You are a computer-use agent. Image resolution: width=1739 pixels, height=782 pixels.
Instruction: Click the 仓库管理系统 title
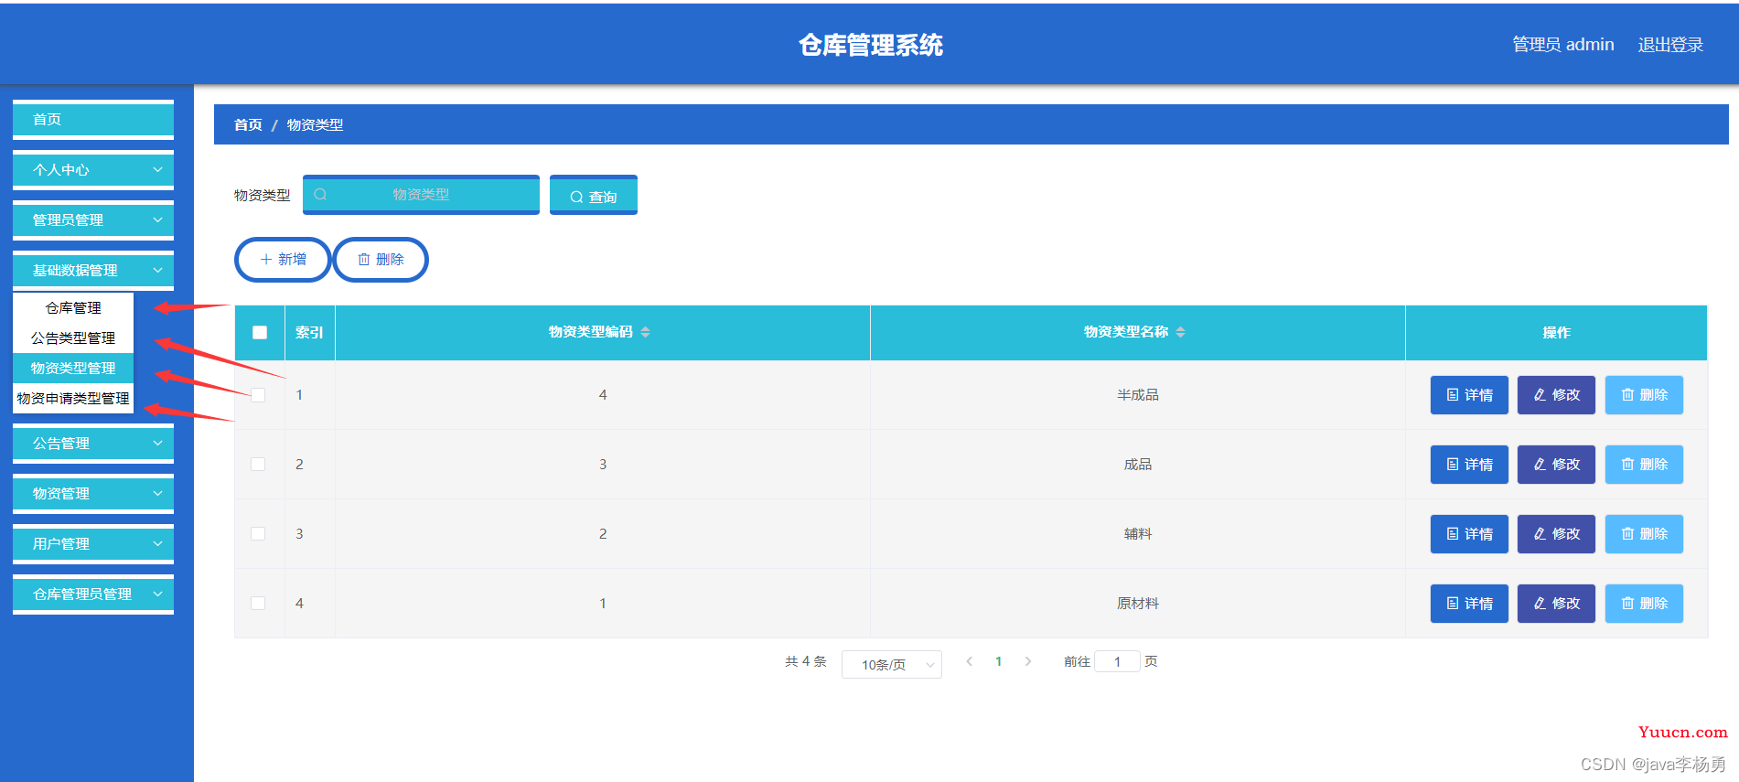pos(871,45)
